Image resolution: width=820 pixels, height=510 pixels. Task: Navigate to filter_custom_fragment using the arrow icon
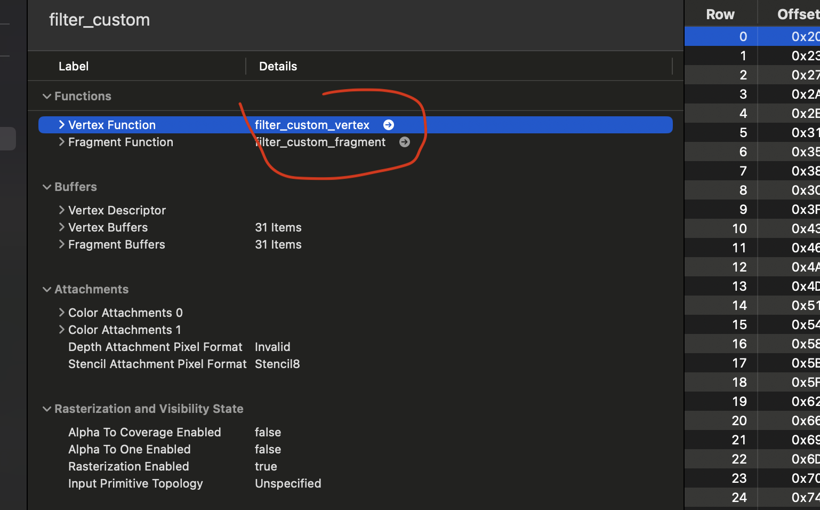(x=405, y=142)
